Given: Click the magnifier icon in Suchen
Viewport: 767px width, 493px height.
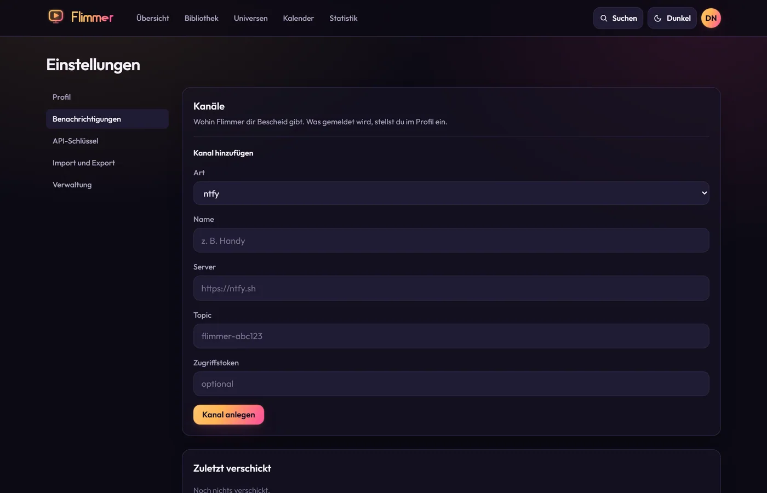Looking at the screenshot, I should pos(604,18).
